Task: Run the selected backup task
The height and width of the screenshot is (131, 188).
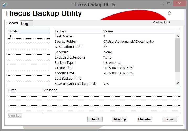Action: (169, 119)
